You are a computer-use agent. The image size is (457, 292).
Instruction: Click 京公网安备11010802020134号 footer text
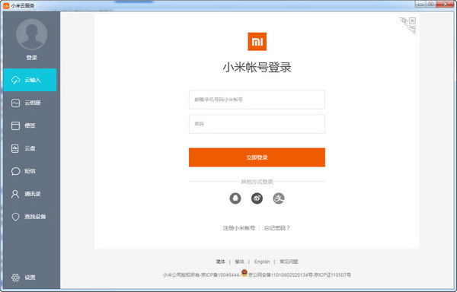pyautogui.click(x=280, y=275)
